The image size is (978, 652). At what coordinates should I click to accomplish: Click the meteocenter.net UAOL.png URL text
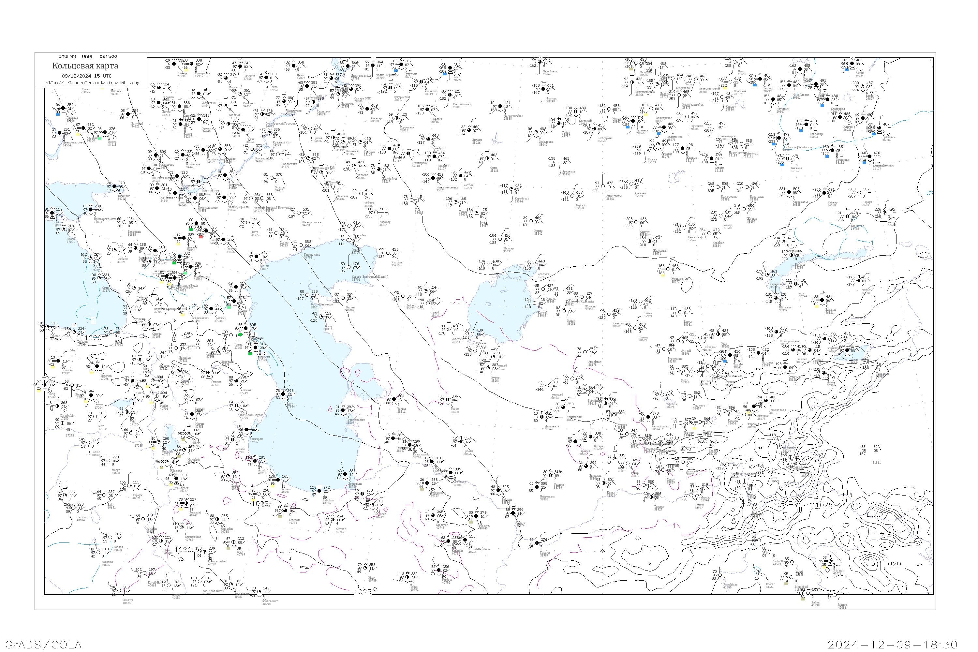[x=92, y=83]
